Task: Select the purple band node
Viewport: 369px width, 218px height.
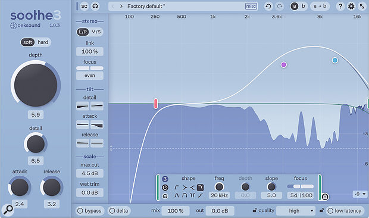Action: (x=283, y=64)
